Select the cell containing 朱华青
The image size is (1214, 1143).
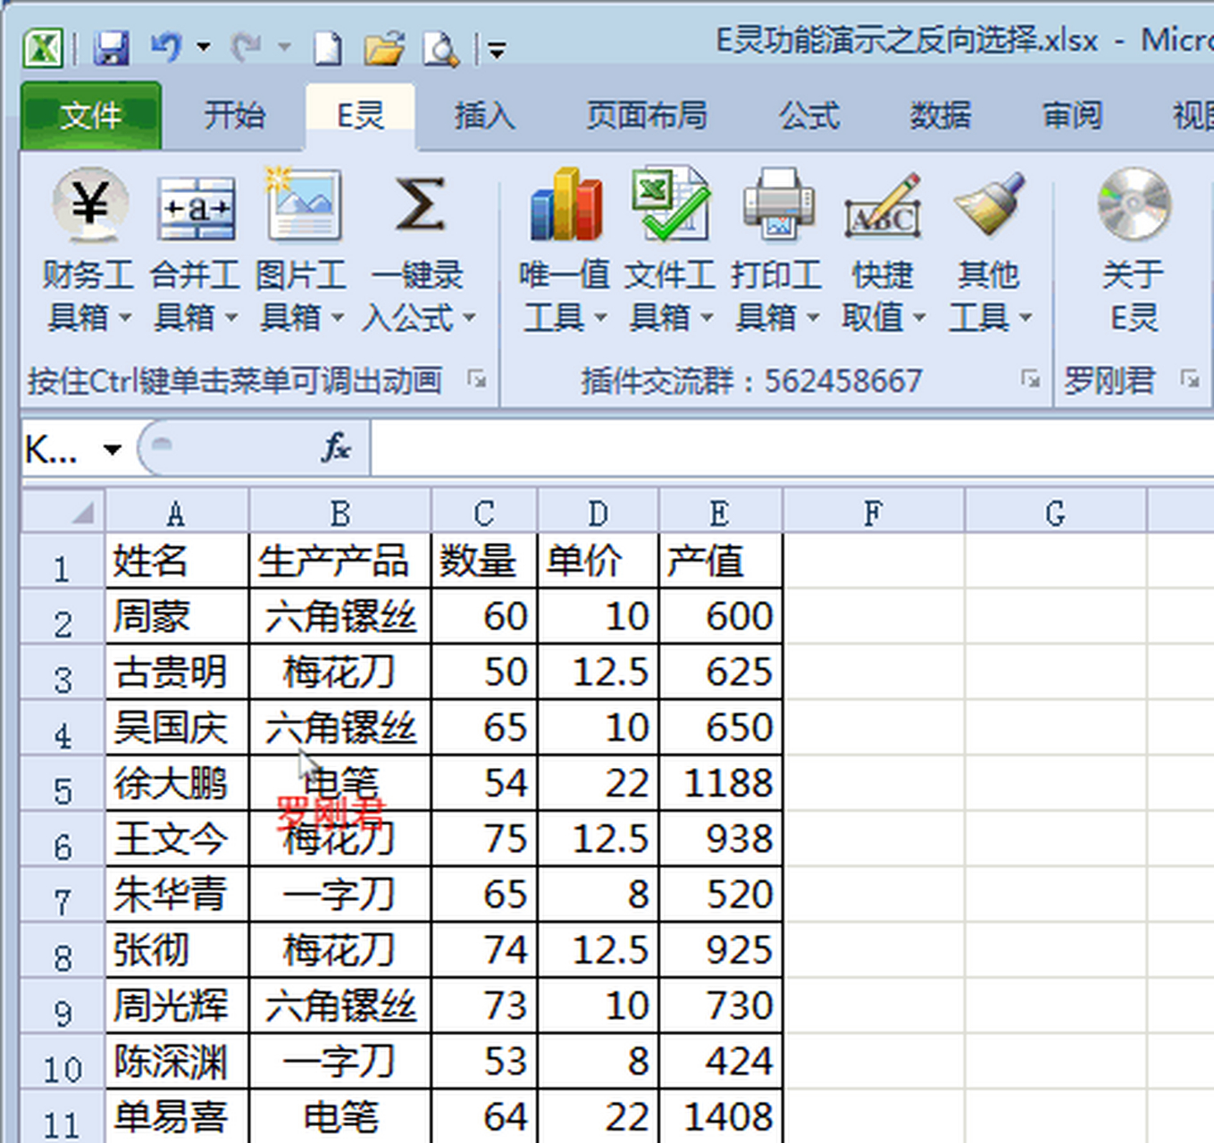point(177,894)
